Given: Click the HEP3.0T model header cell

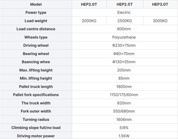Looking at the screenshot, I should pos(160,4).
